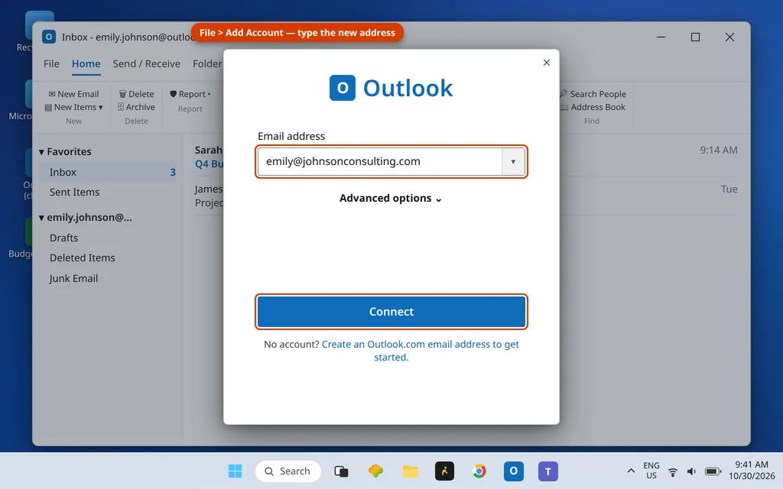Open the clock and date flyout
The image size is (783, 489).
(752, 471)
